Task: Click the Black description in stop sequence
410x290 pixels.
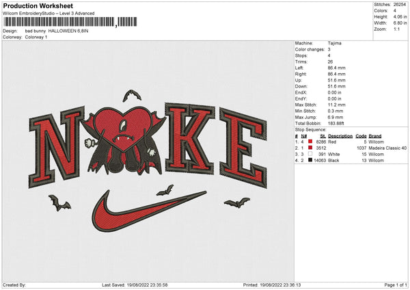Action: click(x=333, y=161)
